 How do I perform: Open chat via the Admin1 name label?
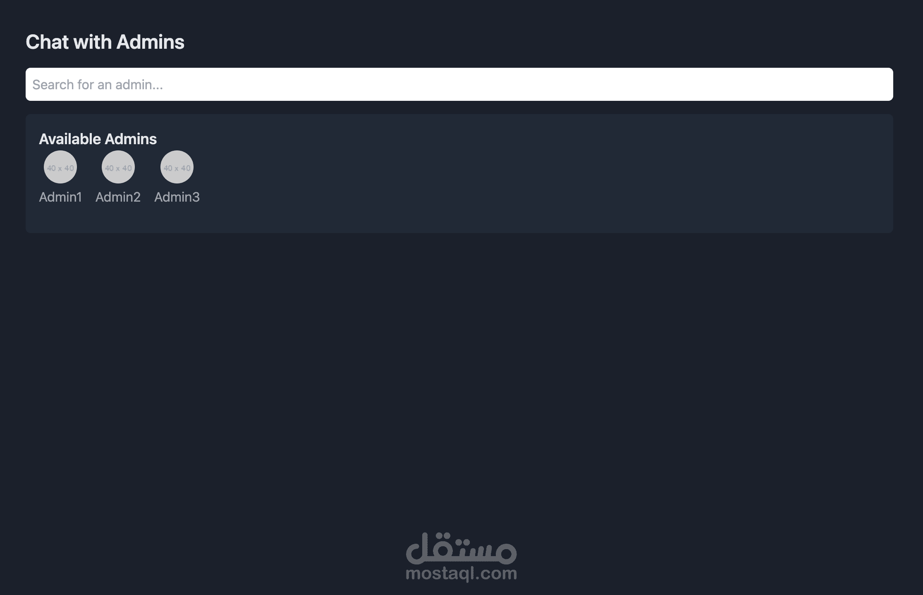pyautogui.click(x=60, y=197)
